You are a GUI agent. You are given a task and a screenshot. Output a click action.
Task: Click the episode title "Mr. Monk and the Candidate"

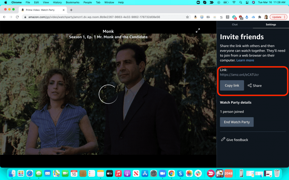tap(122, 37)
